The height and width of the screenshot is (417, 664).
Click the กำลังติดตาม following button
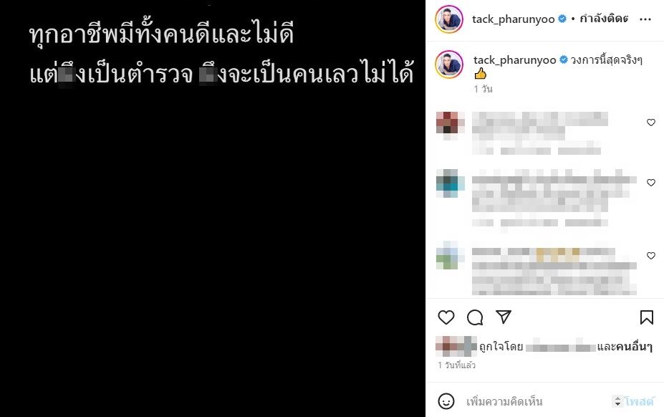[604, 19]
